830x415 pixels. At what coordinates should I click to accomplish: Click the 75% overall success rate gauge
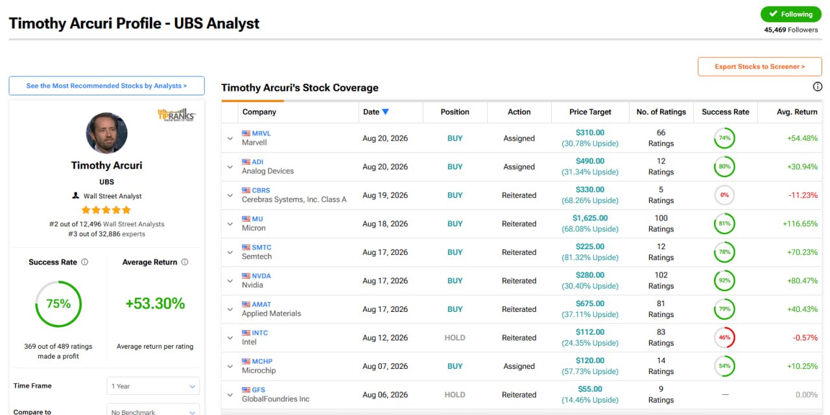click(x=58, y=303)
